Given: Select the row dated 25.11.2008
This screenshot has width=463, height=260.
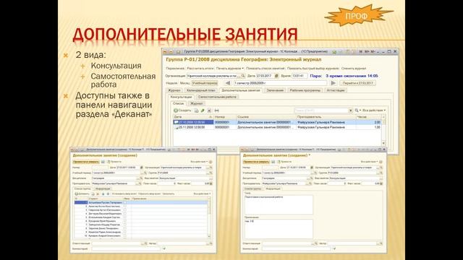Looking at the screenshot, I should [x=277, y=127].
